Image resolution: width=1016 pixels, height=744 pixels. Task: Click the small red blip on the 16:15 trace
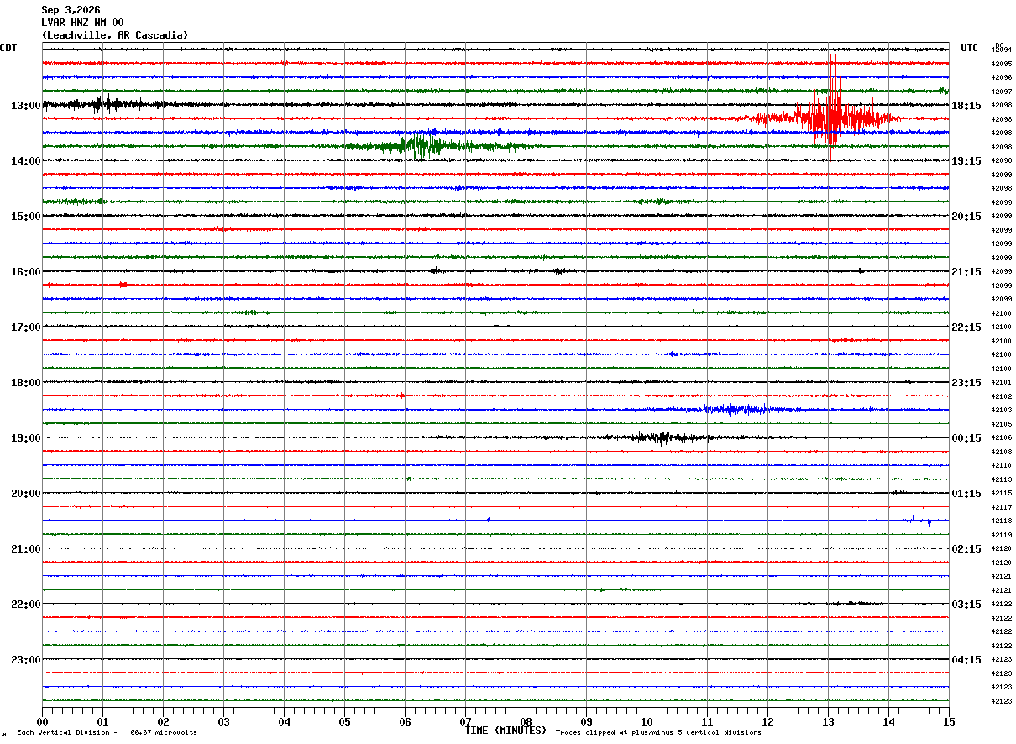tap(123, 285)
